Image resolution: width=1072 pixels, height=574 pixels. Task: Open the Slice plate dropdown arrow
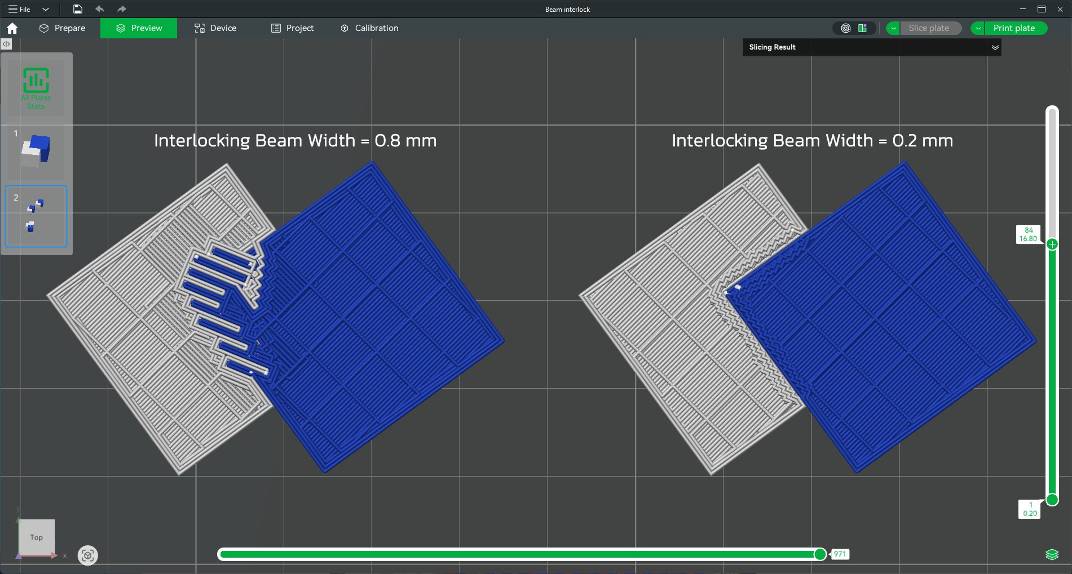click(893, 28)
